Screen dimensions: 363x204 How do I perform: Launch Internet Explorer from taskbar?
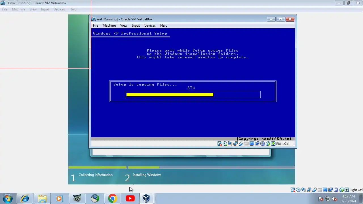[25, 198]
